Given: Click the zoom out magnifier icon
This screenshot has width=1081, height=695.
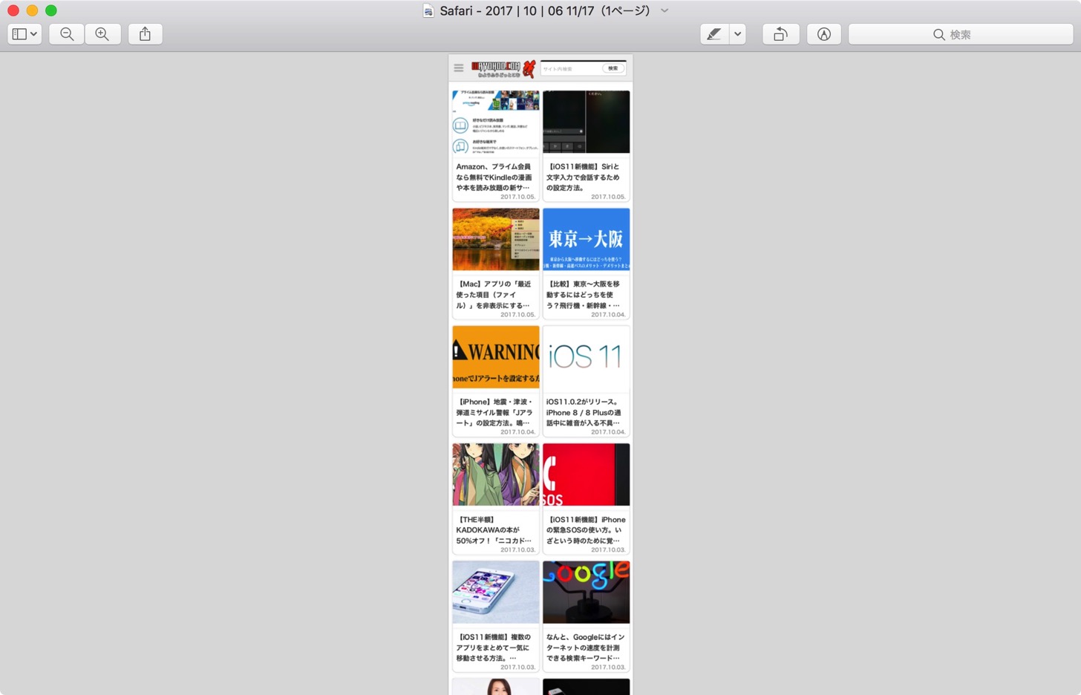Looking at the screenshot, I should [x=67, y=34].
